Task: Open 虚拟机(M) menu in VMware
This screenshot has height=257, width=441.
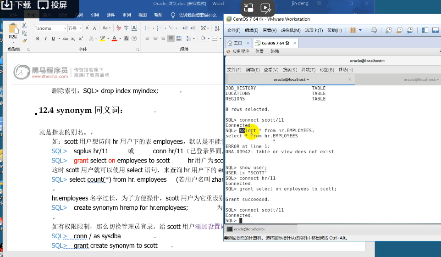Action: [291, 30]
